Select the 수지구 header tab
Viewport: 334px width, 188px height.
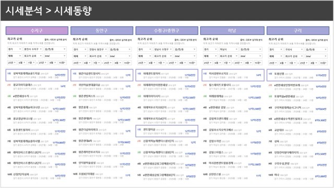pos(37,30)
